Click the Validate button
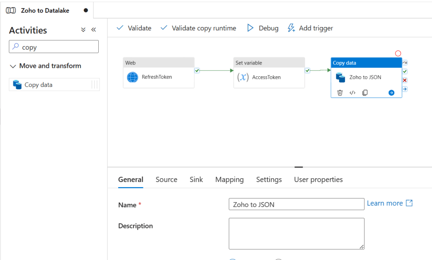Screen dimensions: 432x260 click(x=134, y=28)
